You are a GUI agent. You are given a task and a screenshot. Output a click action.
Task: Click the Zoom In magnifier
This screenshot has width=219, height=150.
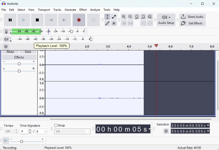click(x=124, y=17)
